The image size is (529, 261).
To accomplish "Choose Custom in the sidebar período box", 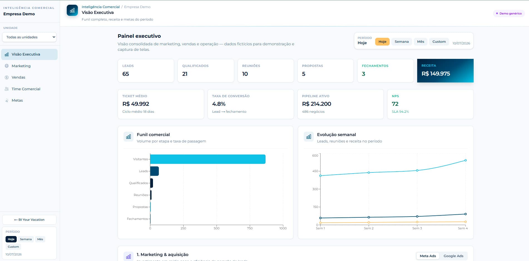I will pyautogui.click(x=13, y=247).
